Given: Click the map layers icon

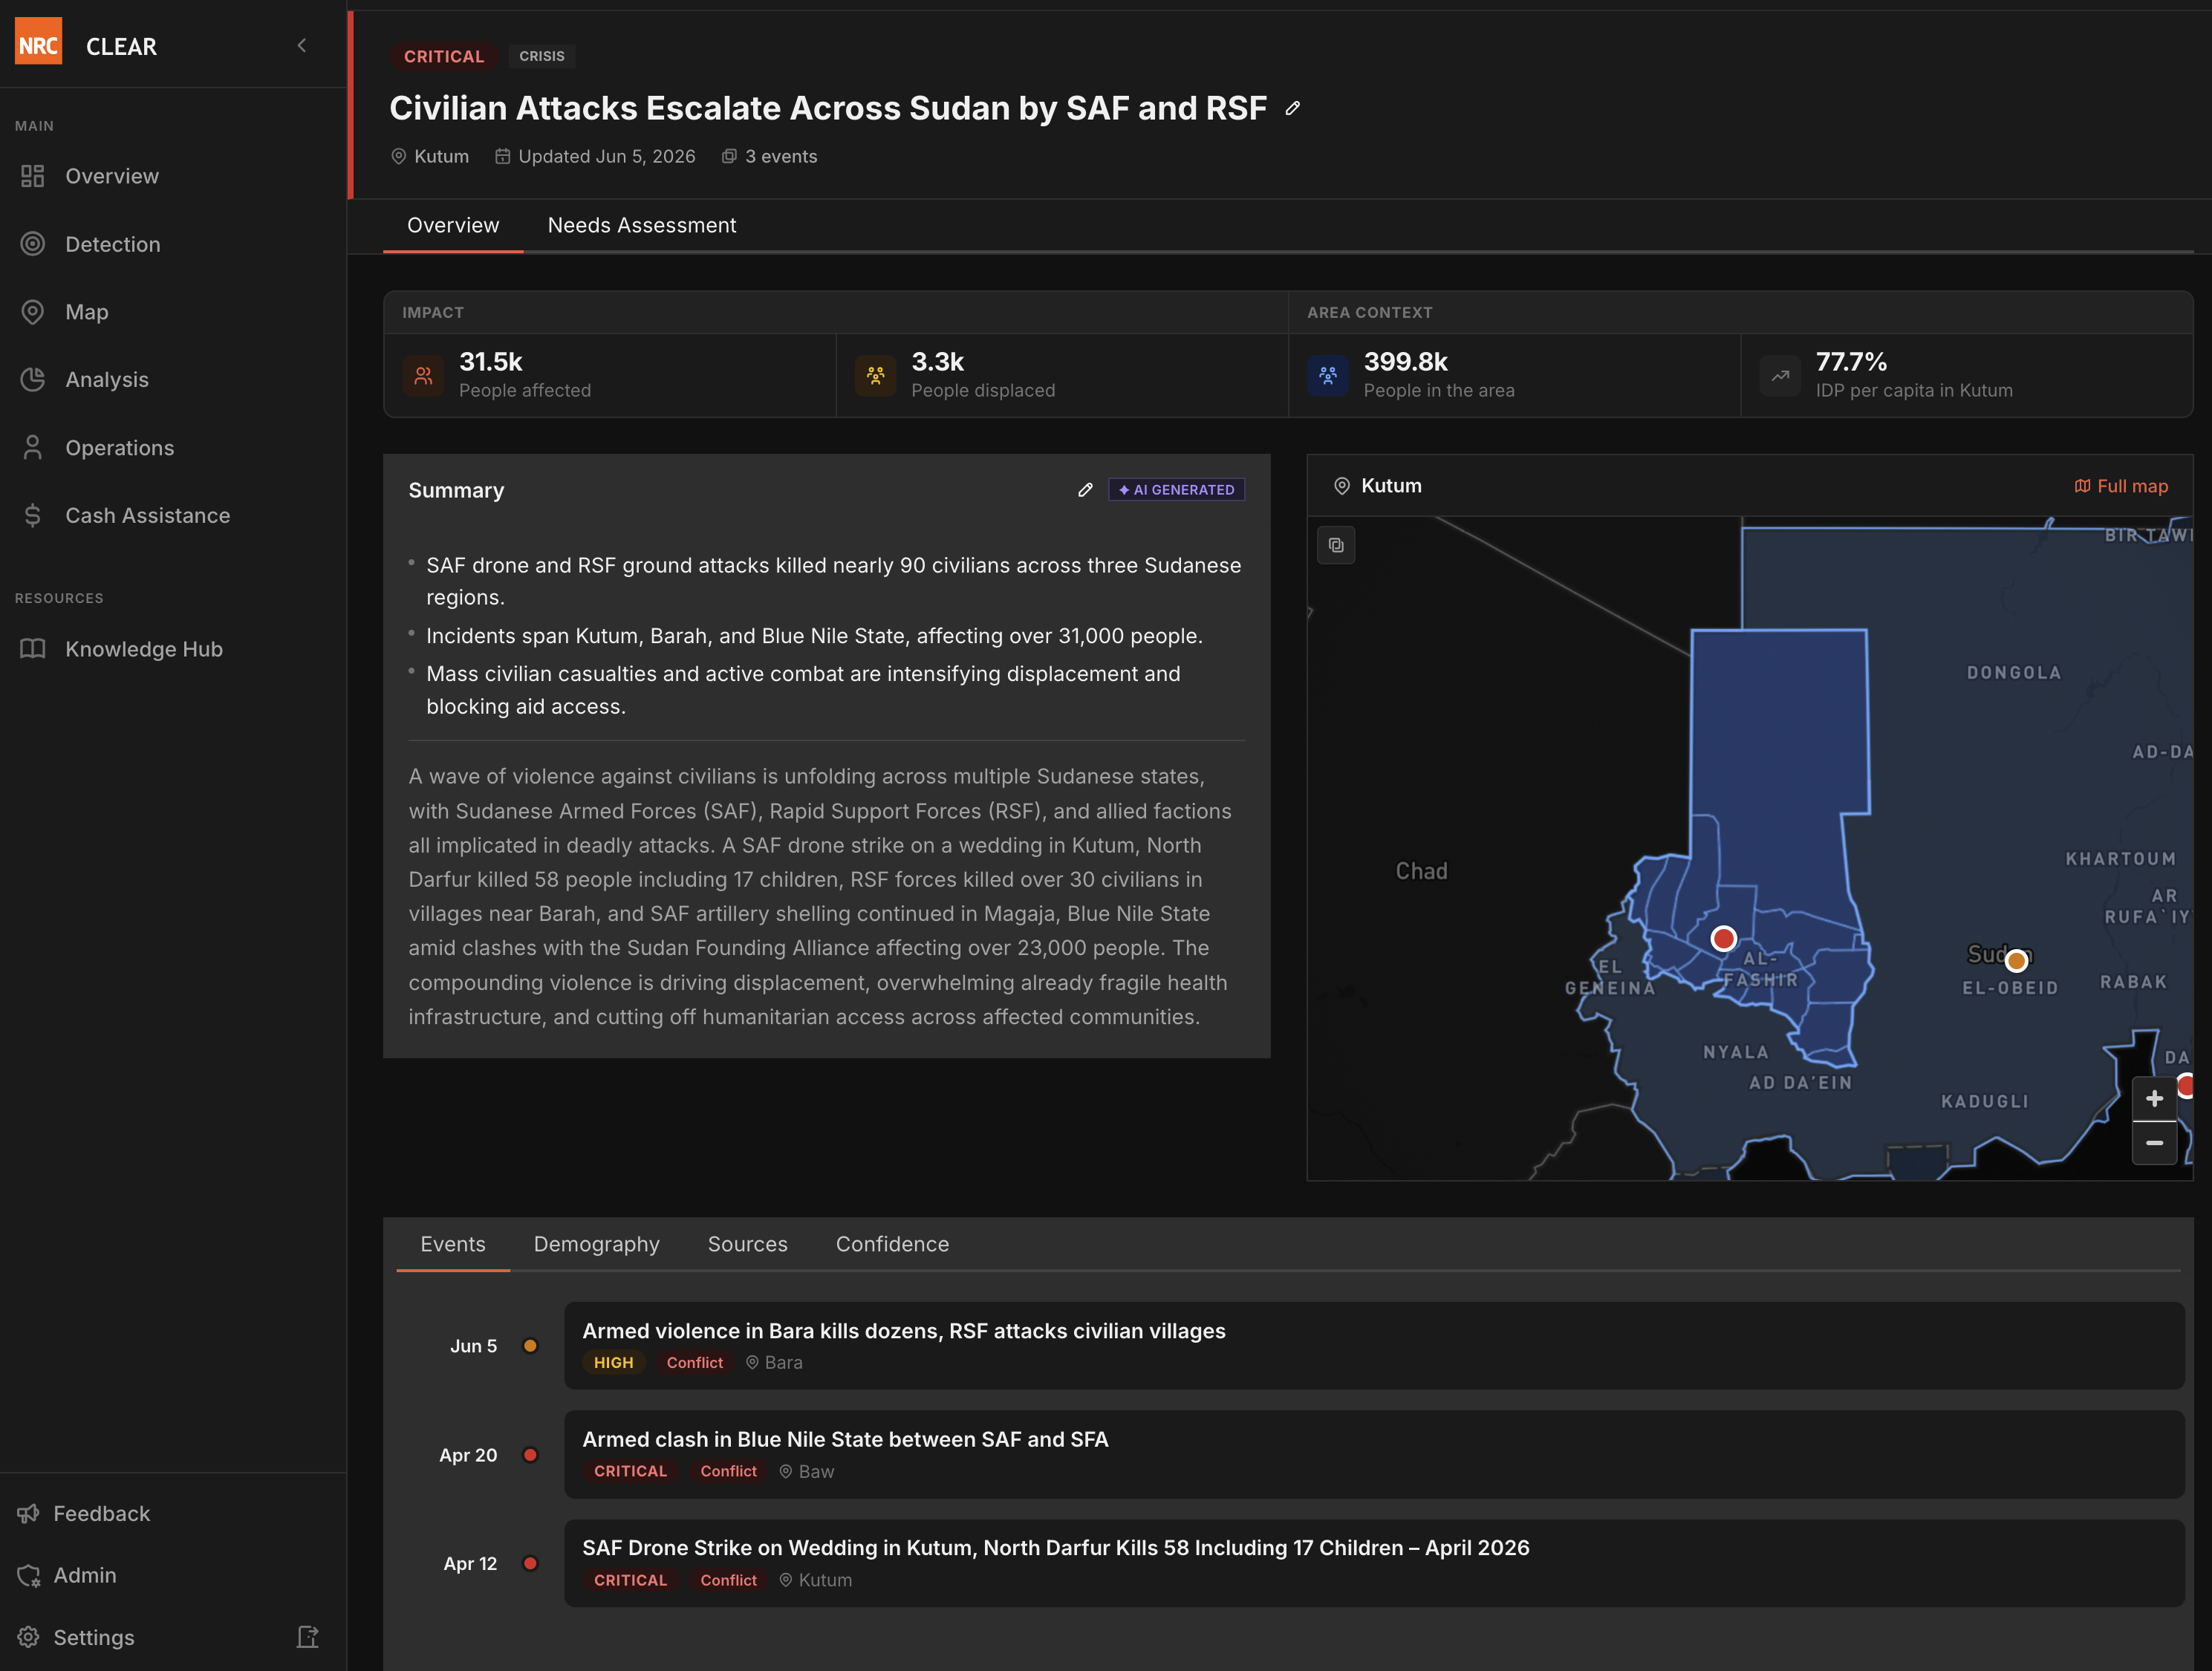Looking at the screenshot, I should coord(1336,545).
